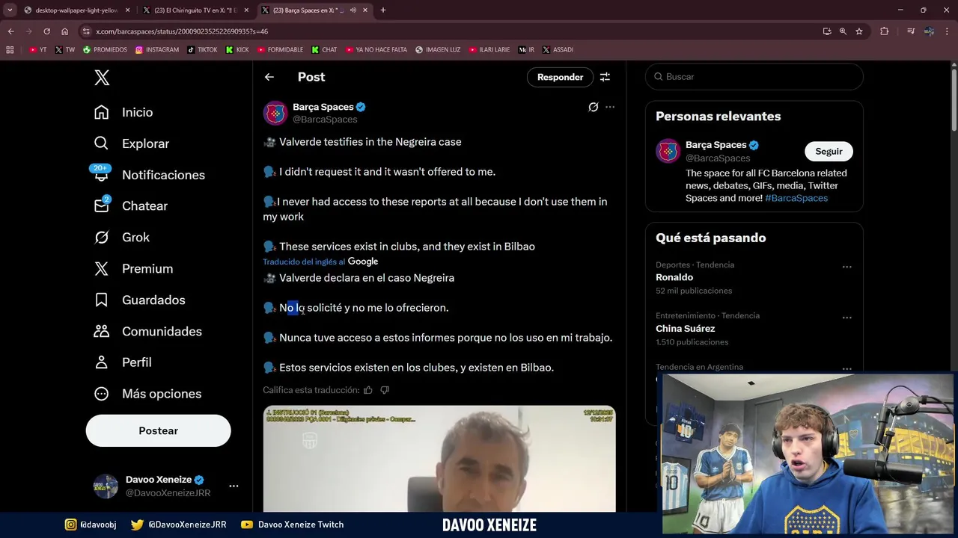
Task: Open reply sort settings icon
Action: pos(605,77)
